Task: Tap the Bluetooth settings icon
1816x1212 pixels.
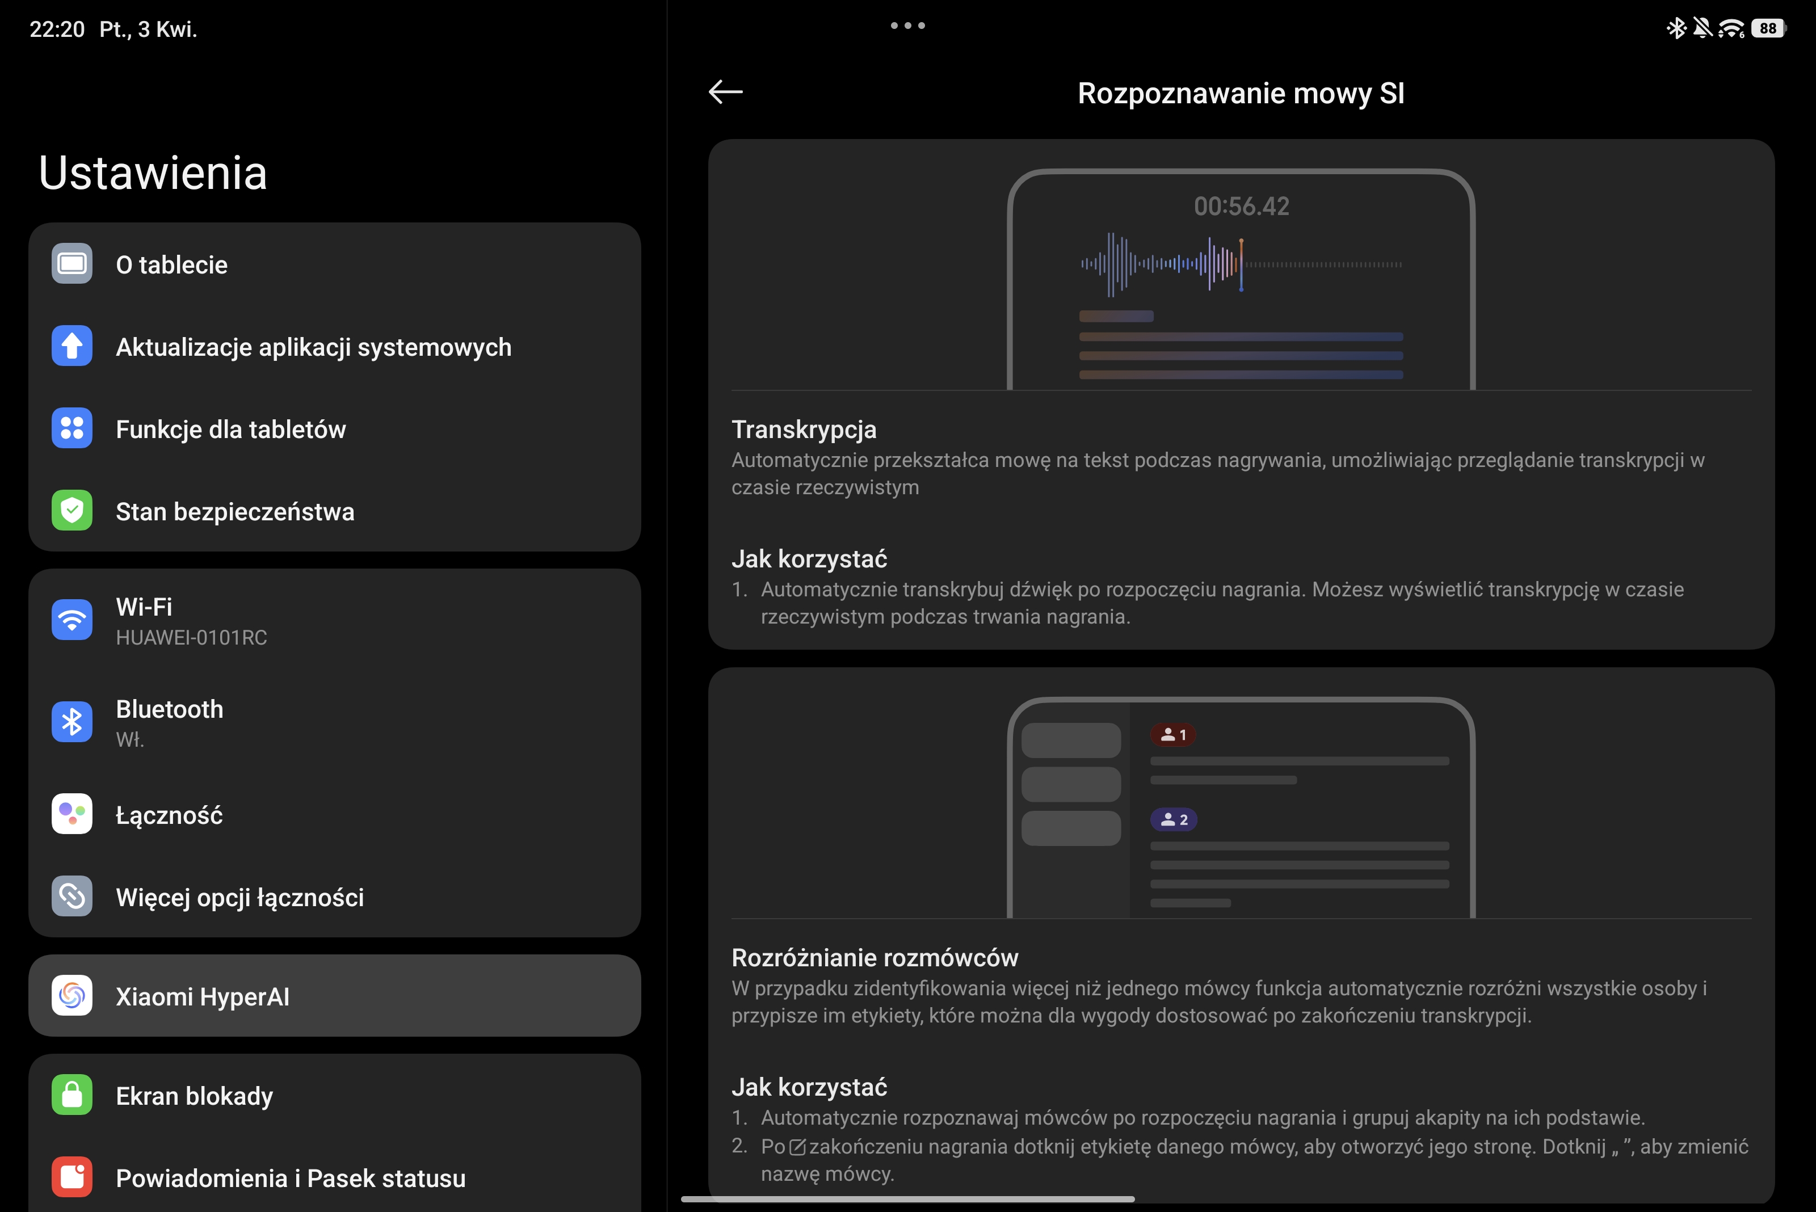Action: pyautogui.click(x=72, y=722)
